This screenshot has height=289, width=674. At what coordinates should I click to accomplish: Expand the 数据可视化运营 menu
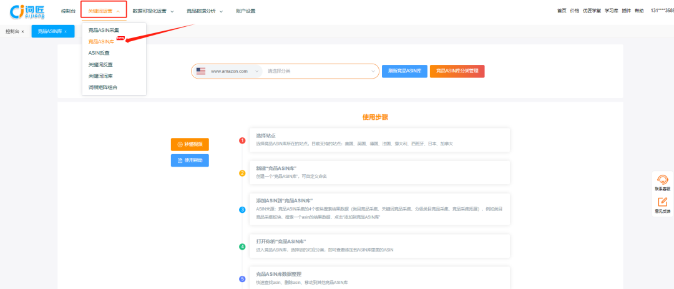tap(153, 11)
